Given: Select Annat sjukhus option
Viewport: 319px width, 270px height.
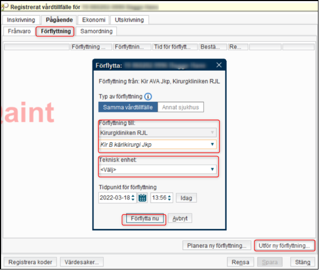Looking at the screenshot, I should click(x=181, y=107).
